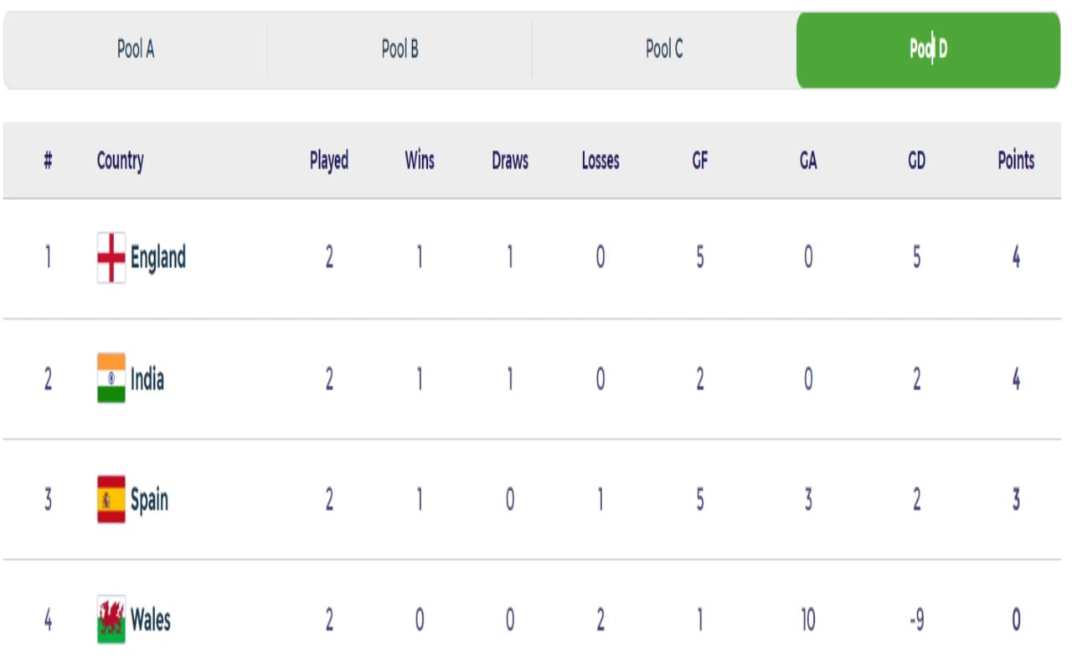This screenshot has height=670, width=1072.
Task: Open the India team link
Action: tap(147, 379)
